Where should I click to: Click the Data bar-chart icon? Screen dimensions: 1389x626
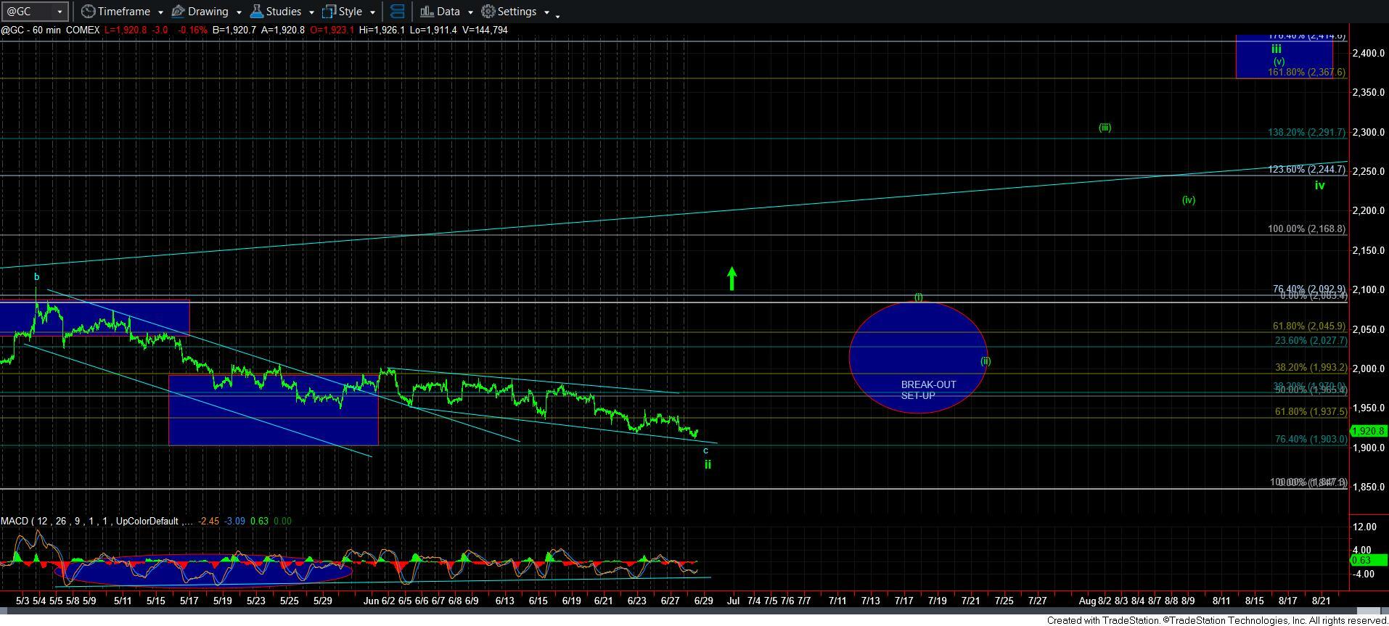click(x=427, y=12)
